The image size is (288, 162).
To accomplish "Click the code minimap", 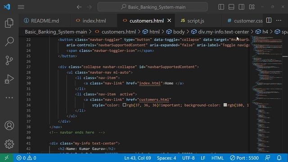I will (x=267, y=94).
